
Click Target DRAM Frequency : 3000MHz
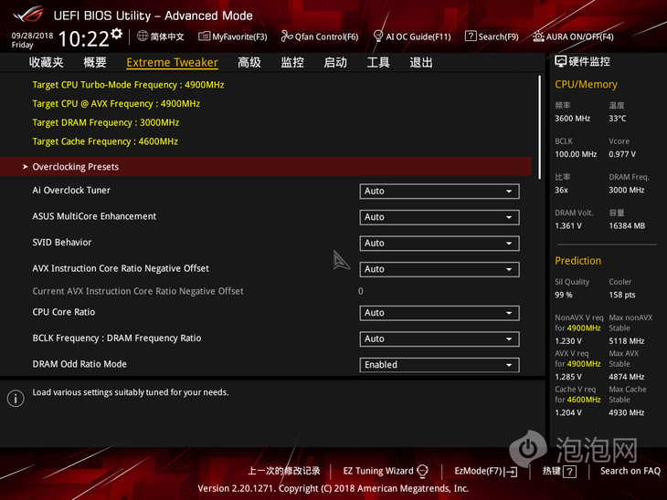(105, 123)
